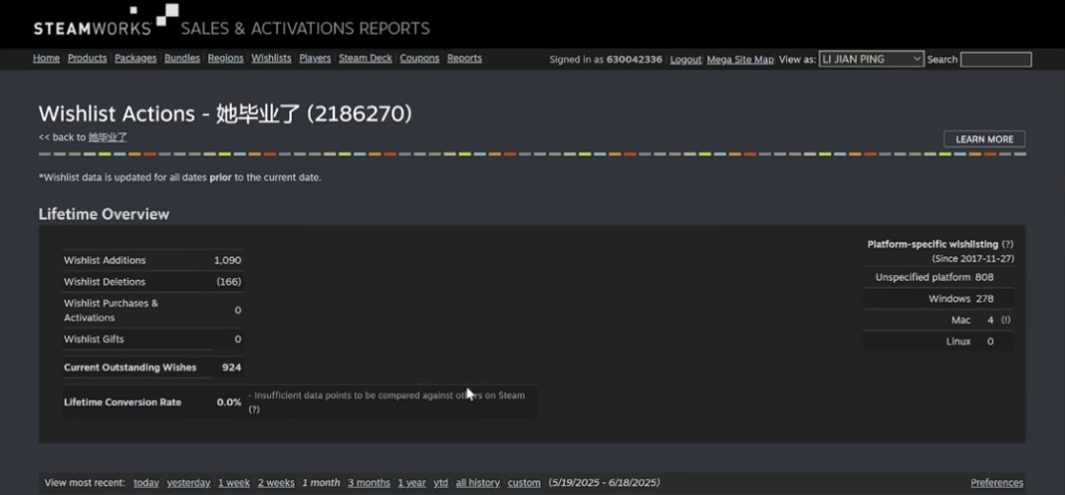Select the 1 year range
The width and height of the screenshot is (1065, 495).
pyautogui.click(x=411, y=483)
